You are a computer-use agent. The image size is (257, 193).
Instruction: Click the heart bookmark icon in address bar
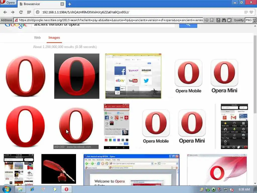(251, 12)
